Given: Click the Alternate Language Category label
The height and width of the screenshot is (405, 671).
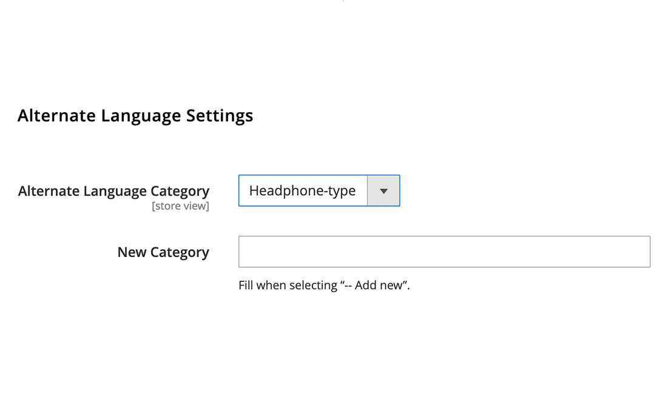Looking at the screenshot, I should 113,191.
